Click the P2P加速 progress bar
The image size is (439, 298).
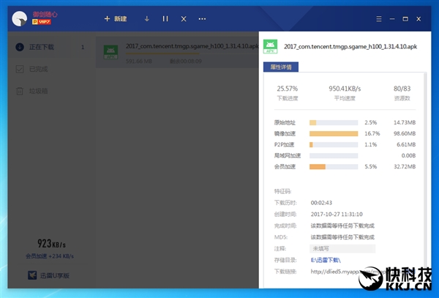click(334, 144)
